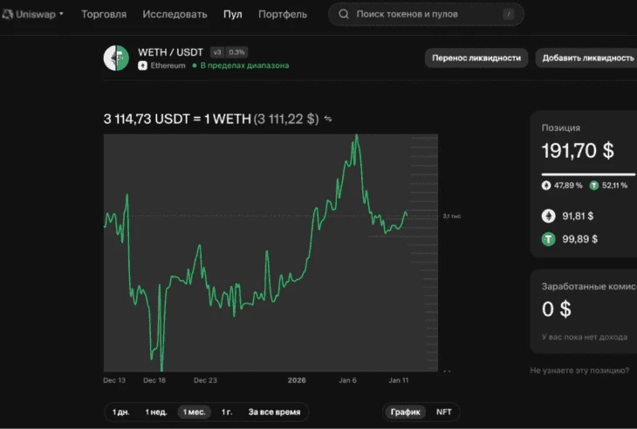Click the WETH/USDT pair token icon
Image resolution: width=637 pixels, height=429 pixels.
[116, 58]
